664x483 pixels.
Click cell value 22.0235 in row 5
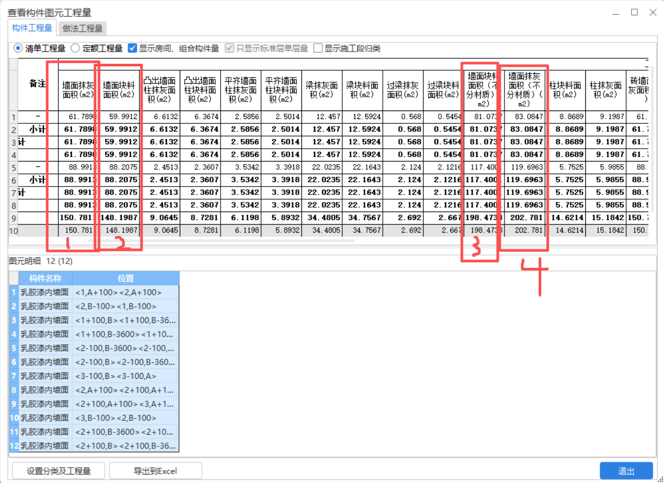(x=322, y=167)
